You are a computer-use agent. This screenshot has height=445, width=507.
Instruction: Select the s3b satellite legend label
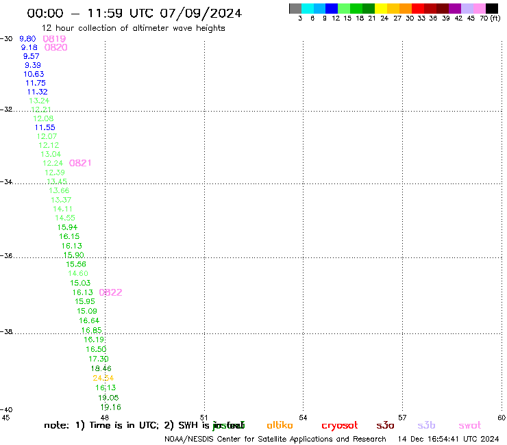pyautogui.click(x=426, y=425)
